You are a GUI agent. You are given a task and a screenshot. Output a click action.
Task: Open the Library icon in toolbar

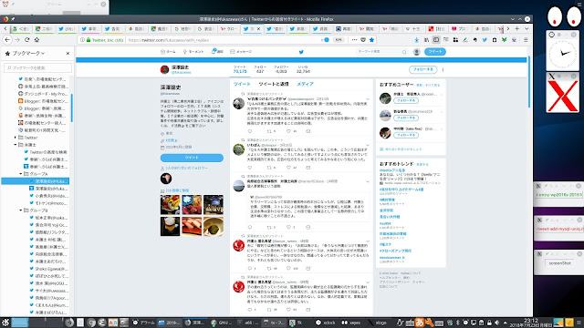(426, 40)
